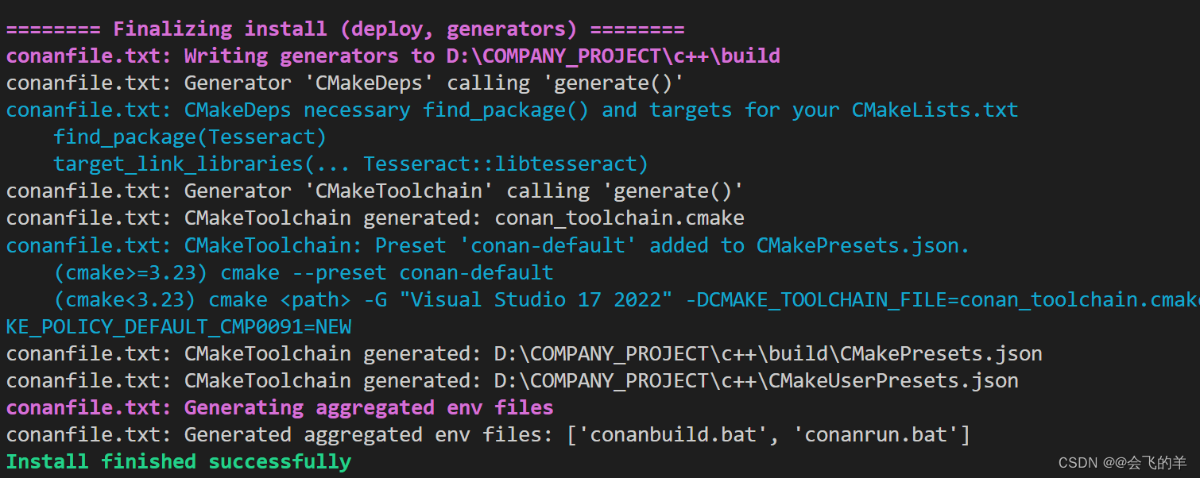Click the line Generator 'CMakeDeps' calling 'generate()'
The image size is (1200, 478).
click(x=346, y=83)
